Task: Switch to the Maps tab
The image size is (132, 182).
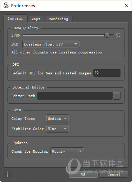Action: tap(36, 19)
